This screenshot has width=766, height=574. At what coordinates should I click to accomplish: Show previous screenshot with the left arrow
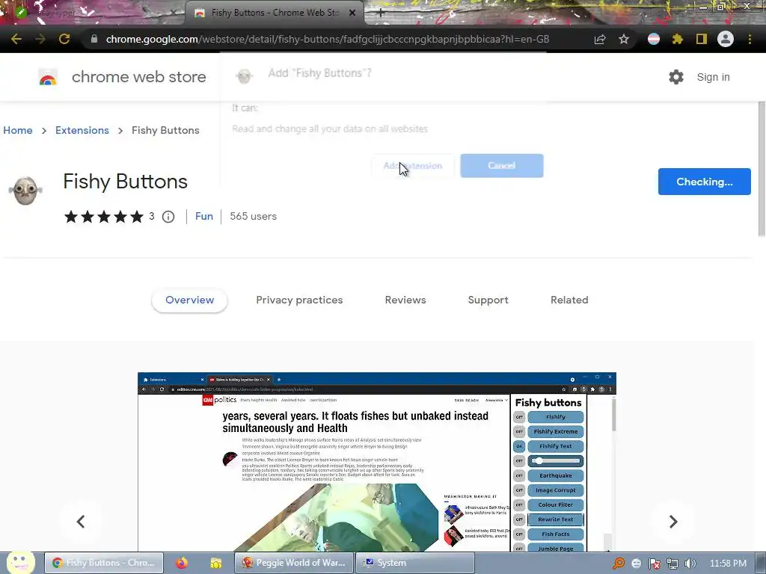tap(81, 521)
